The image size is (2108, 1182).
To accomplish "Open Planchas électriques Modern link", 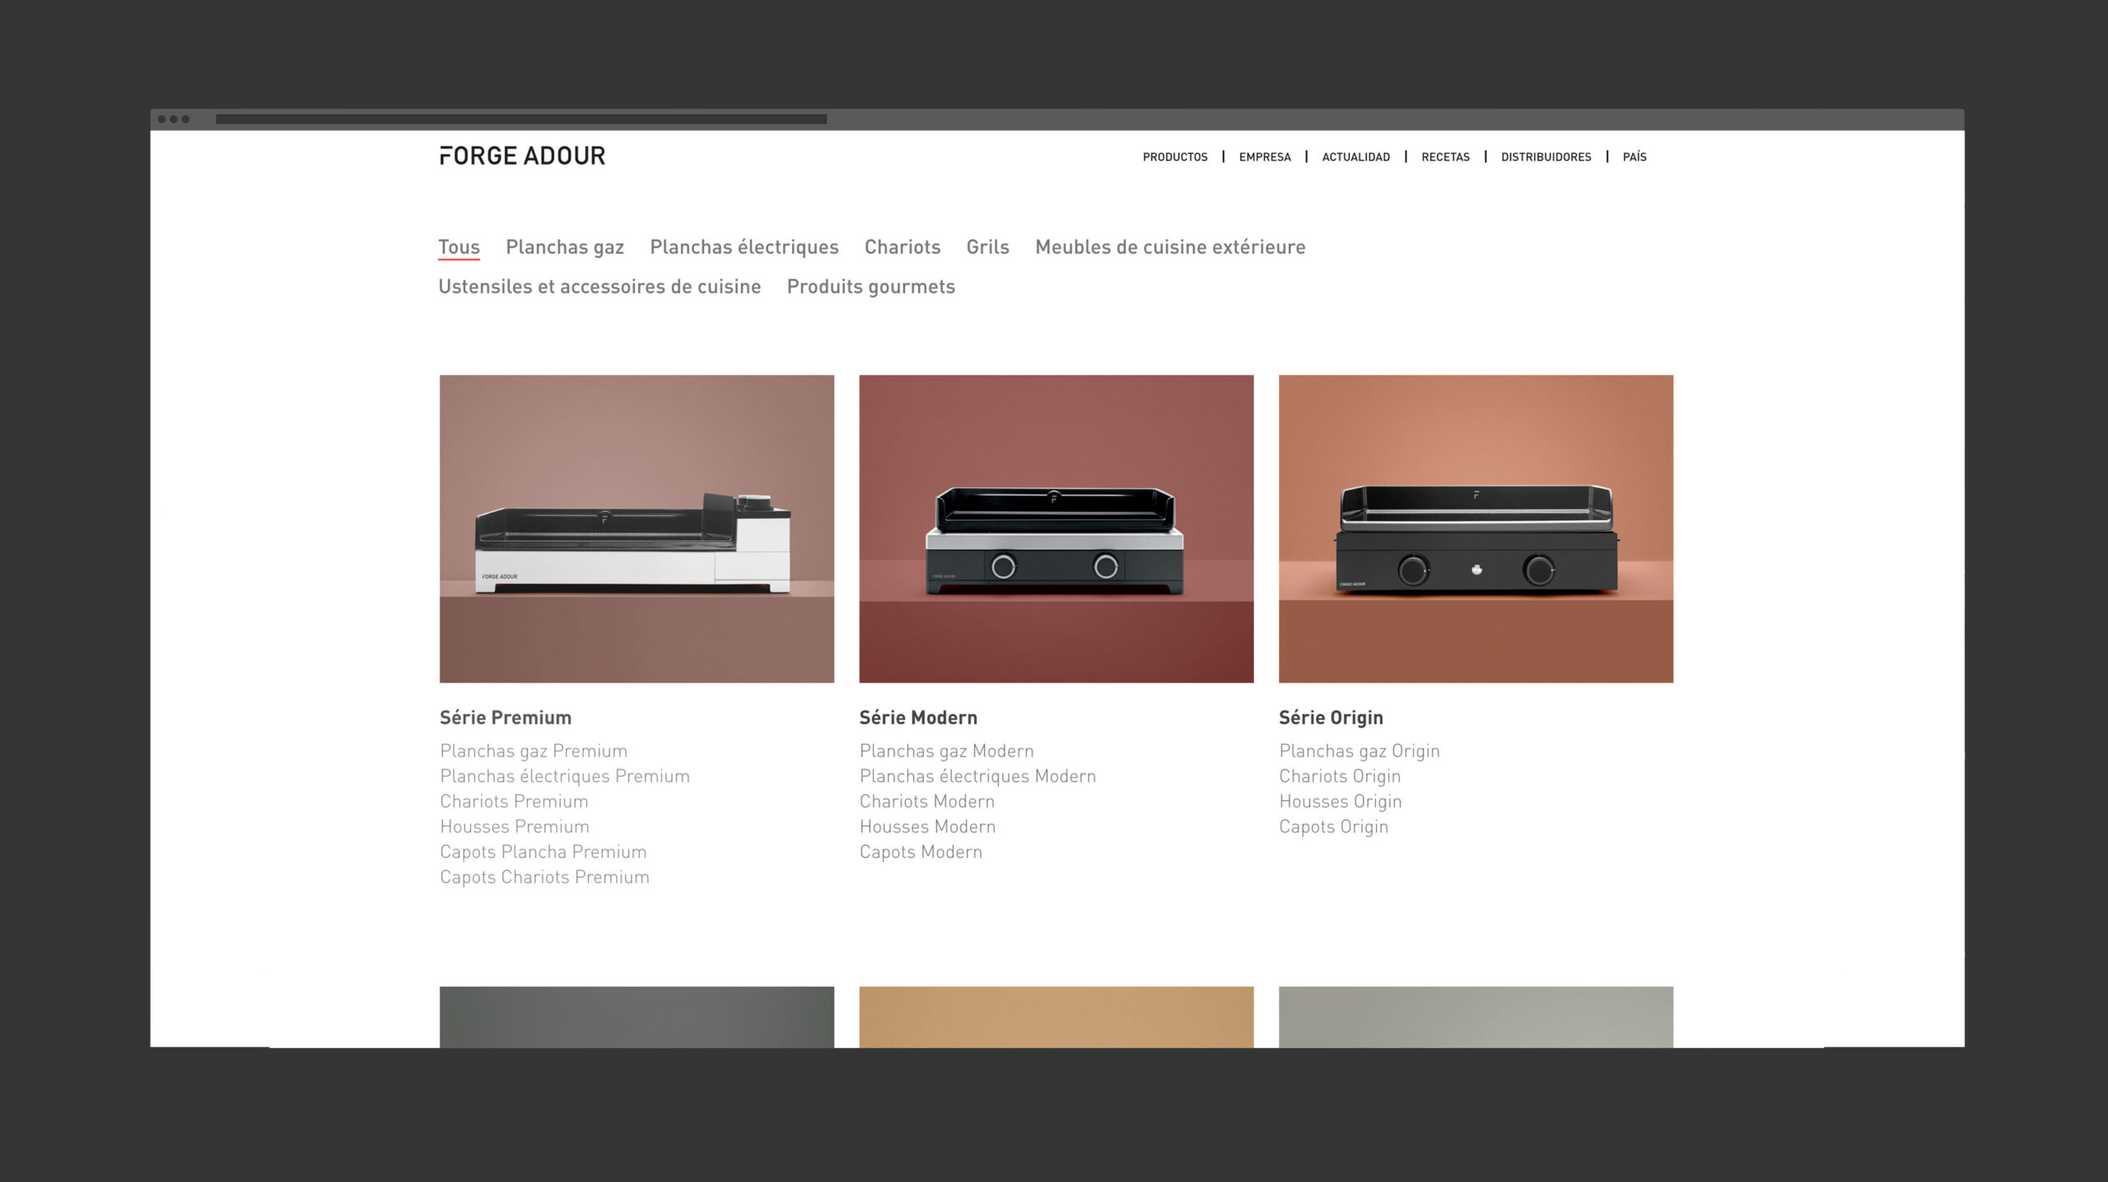I will 978,776.
